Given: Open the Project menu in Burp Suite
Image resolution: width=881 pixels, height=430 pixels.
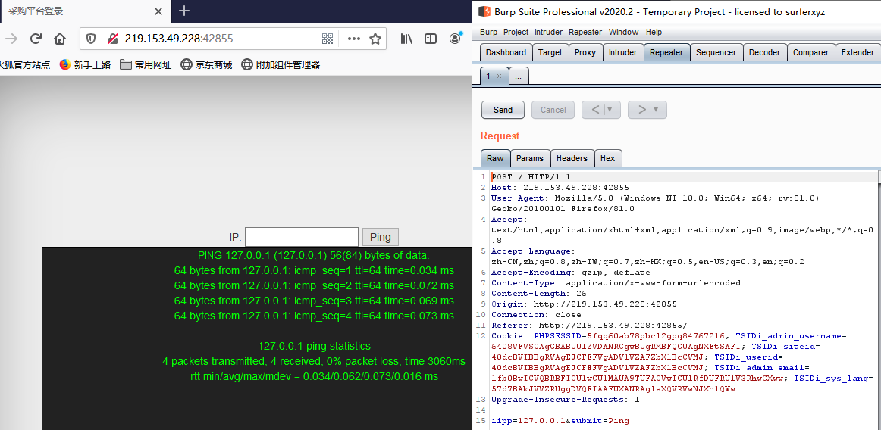Looking at the screenshot, I should 516,32.
